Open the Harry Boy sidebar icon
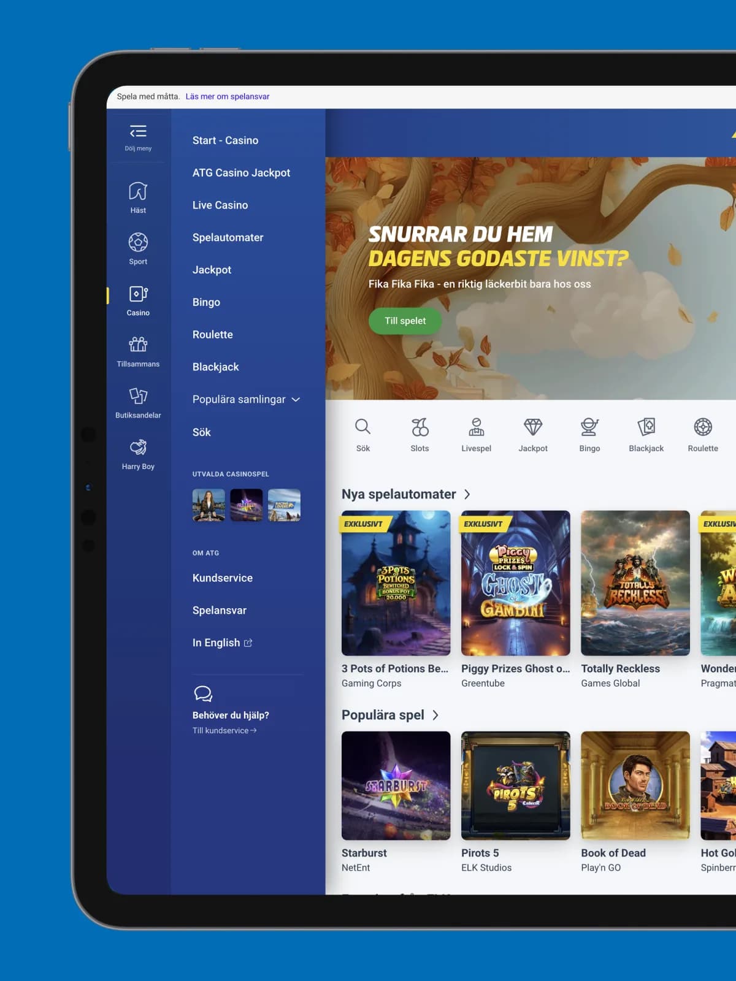Screen dimensions: 736x981 [x=138, y=447]
